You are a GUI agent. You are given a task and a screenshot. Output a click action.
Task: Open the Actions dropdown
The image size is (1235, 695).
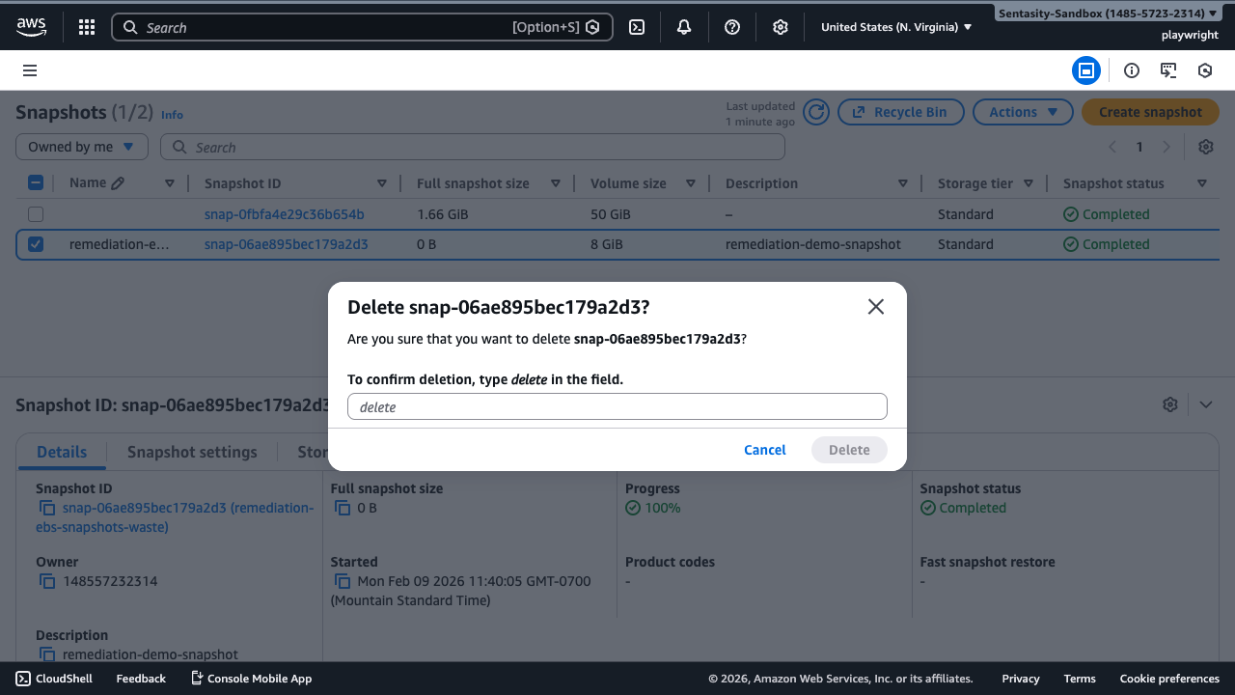(1023, 111)
